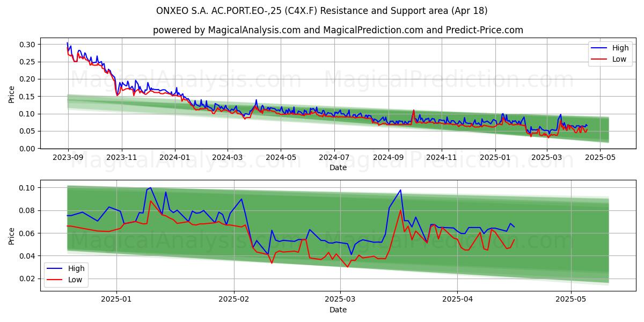Click the 'Date' x-axis title of top chart

pos(338,167)
